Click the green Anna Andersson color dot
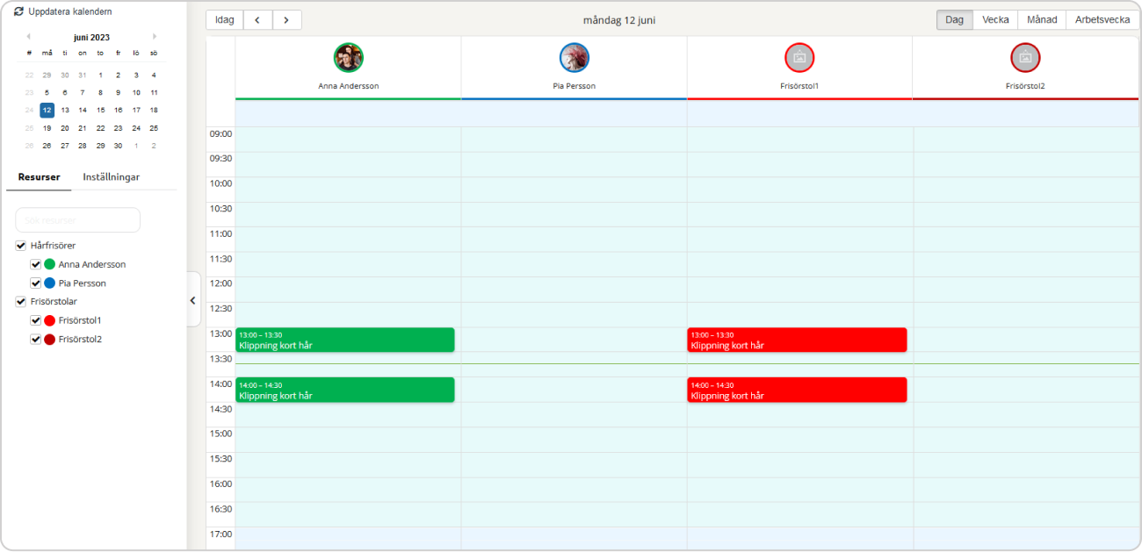The width and height of the screenshot is (1142, 552). [x=50, y=264]
